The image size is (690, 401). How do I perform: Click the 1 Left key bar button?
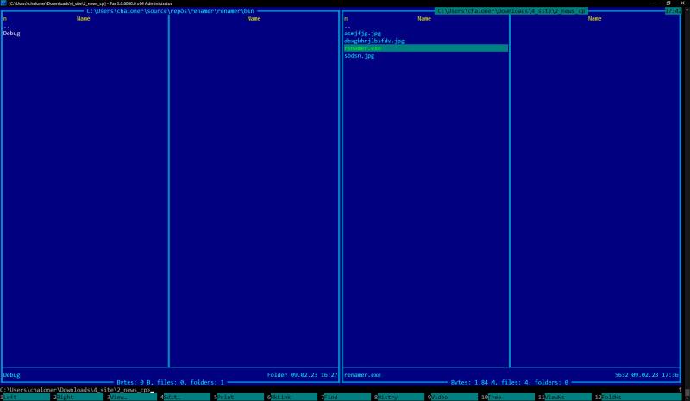click(25, 397)
